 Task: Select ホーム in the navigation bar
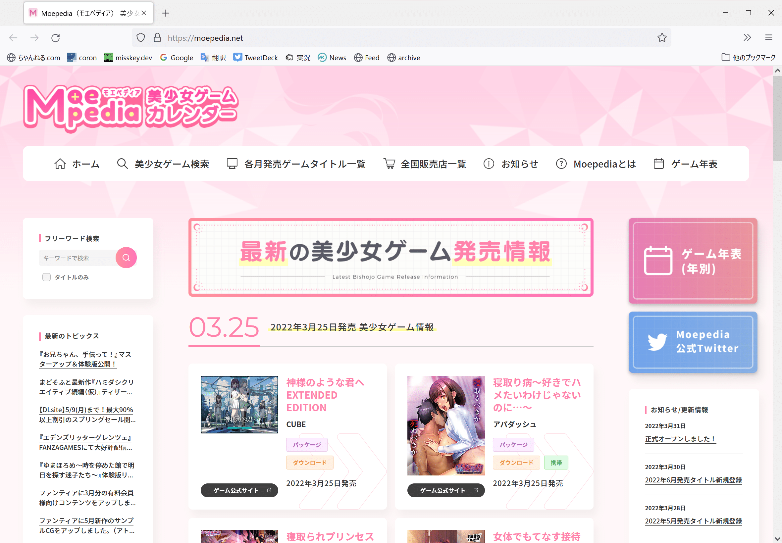77,164
